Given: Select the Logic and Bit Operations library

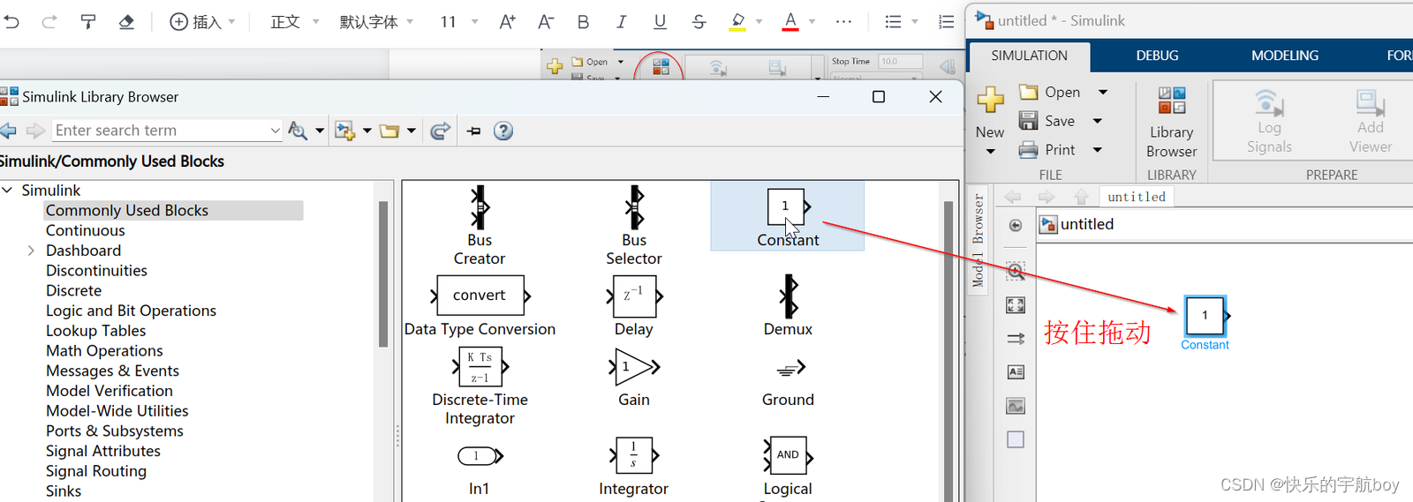Looking at the screenshot, I should (x=131, y=311).
